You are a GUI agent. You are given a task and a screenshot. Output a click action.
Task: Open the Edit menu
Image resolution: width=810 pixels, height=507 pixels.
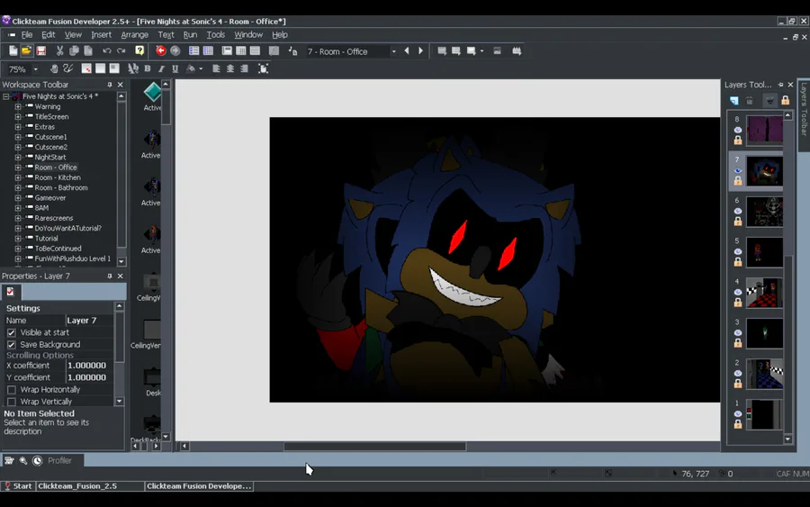(x=48, y=34)
